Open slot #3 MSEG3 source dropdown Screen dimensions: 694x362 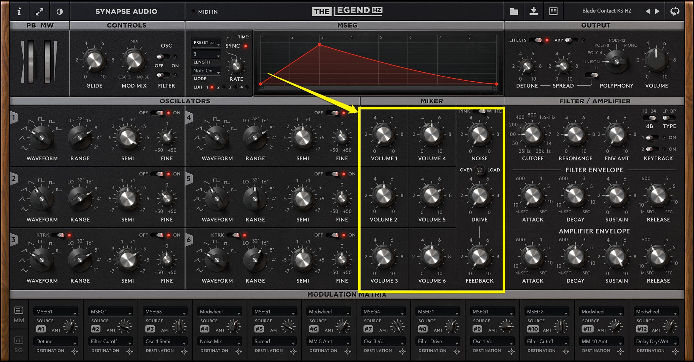point(165,312)
